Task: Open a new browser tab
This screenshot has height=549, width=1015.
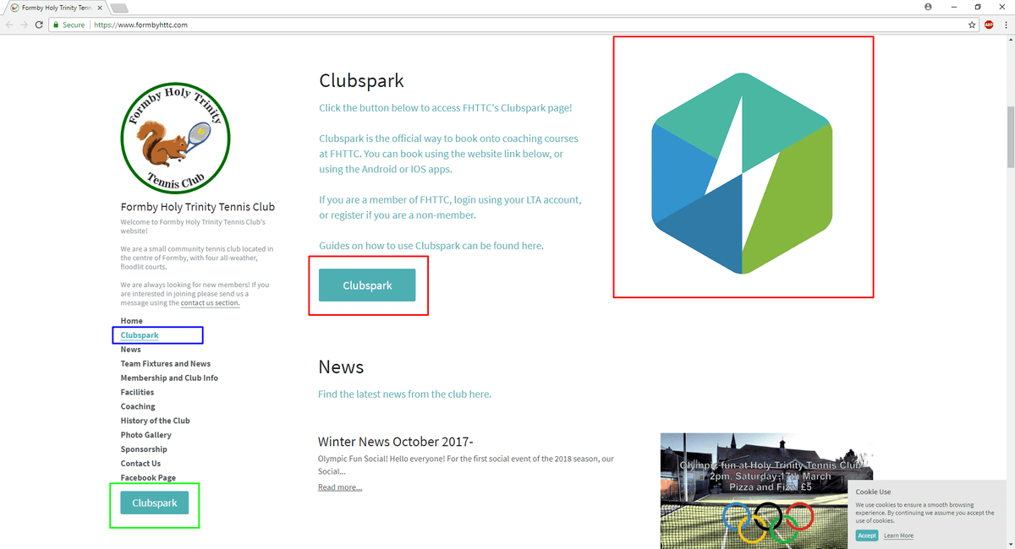Action: pyautogui.click(x=119, y=8)
